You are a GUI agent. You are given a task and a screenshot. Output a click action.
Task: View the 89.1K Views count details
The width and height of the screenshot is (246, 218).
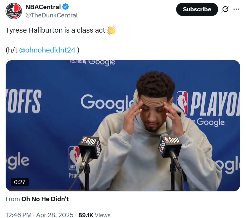[94, 215]
